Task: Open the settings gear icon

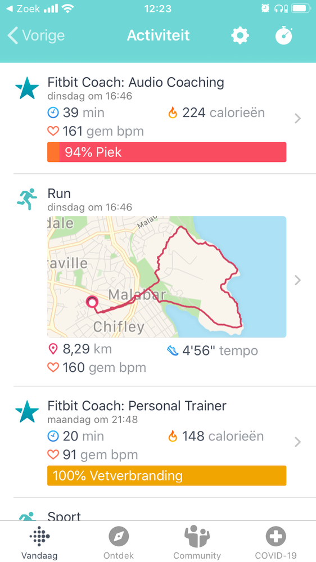Action: [240, 36]
